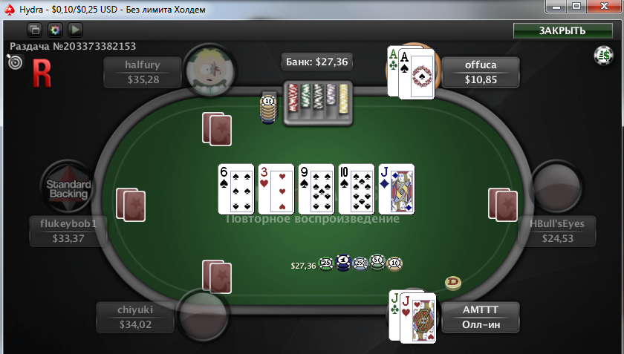The width and height of the screenshot is (624, 354).
Task: Click the window layout icon in toolbar
Action: click(x=35, y=30)
